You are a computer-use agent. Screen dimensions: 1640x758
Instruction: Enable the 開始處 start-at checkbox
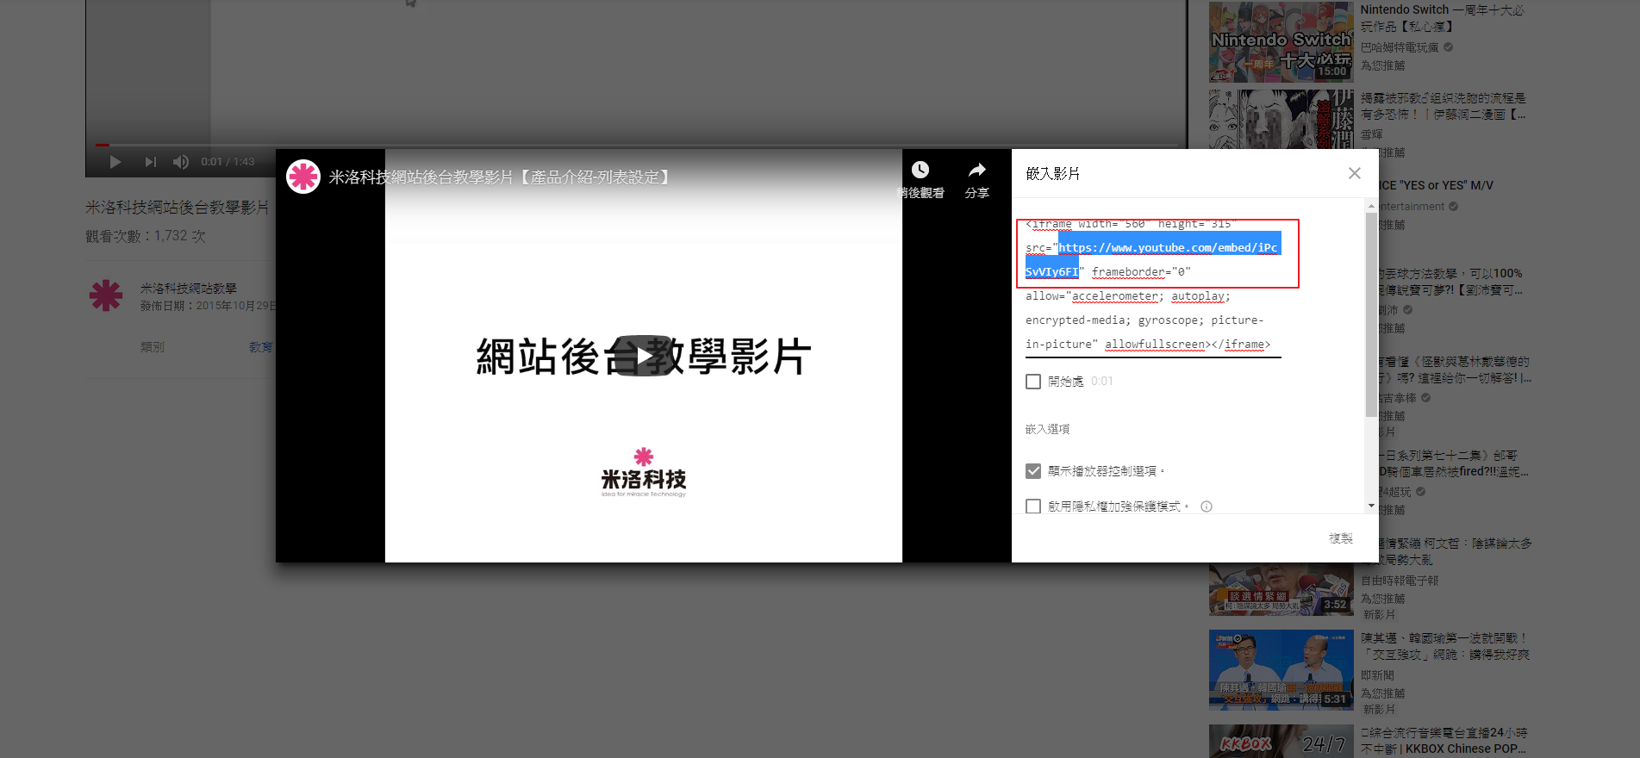(x=1033, y=382)
